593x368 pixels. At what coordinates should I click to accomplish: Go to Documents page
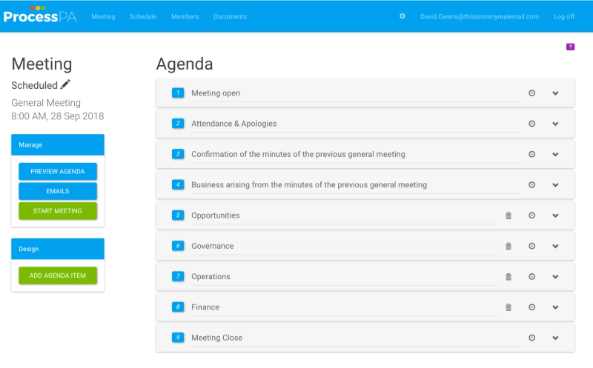coord(230,16)
